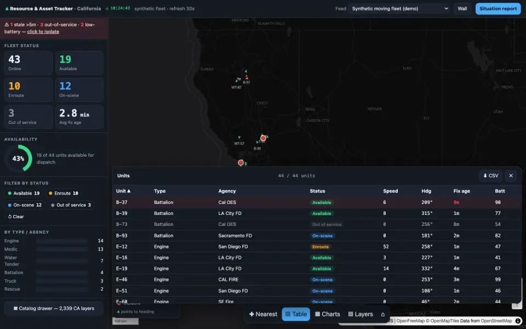Select unit B-93 in the table
Image resolution: width=526 pixels, height=329 pixels.
(x=317, y=236)
